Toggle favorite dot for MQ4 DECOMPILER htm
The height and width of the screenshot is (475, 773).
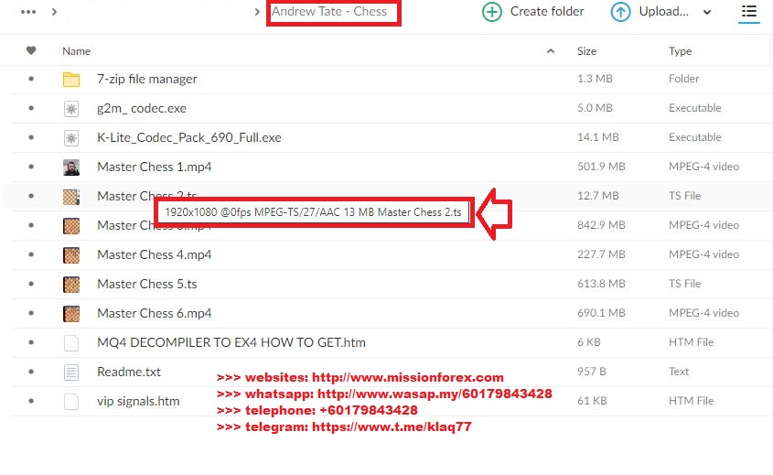tap(31, 342)
